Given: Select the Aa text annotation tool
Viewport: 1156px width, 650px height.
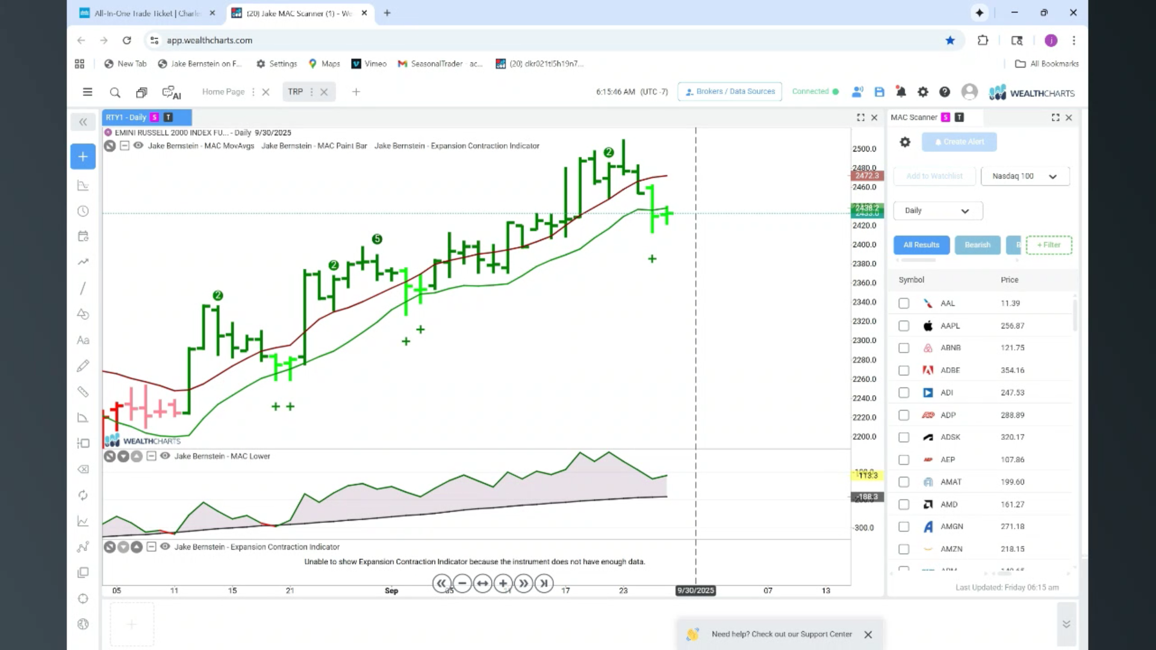Looking at the screenshot, I should (83, 341).
